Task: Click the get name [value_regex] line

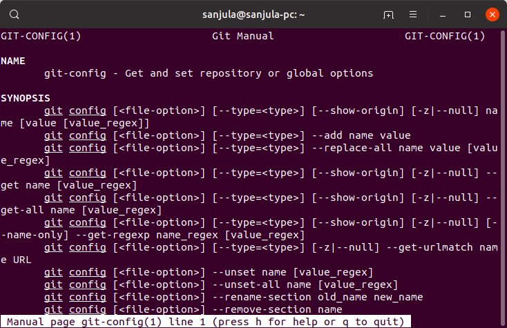Action: pyautogui.click(x=69, y=185)
